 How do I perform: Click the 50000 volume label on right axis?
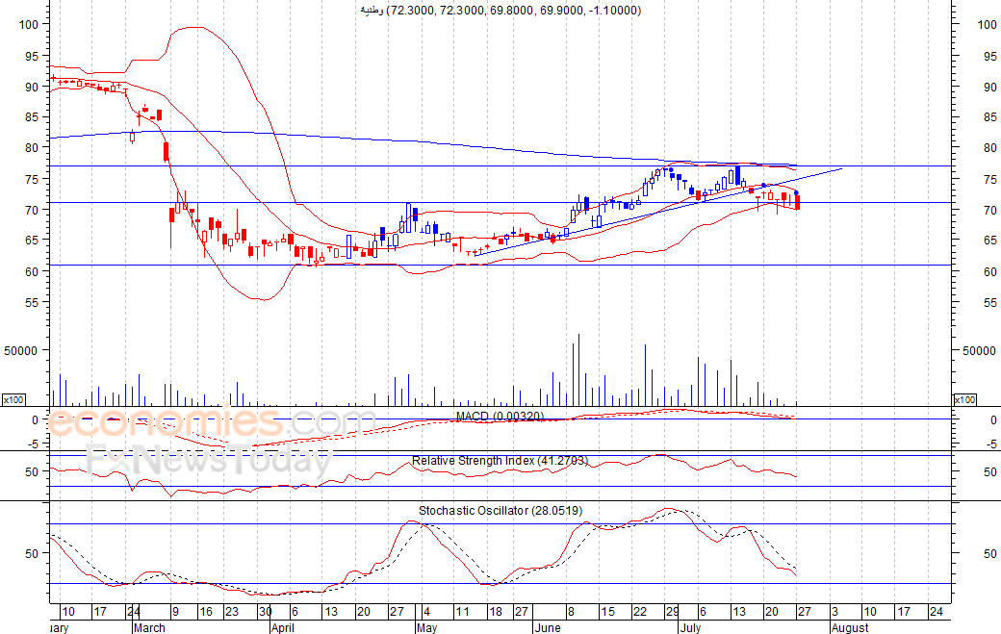tap(981, 351)
